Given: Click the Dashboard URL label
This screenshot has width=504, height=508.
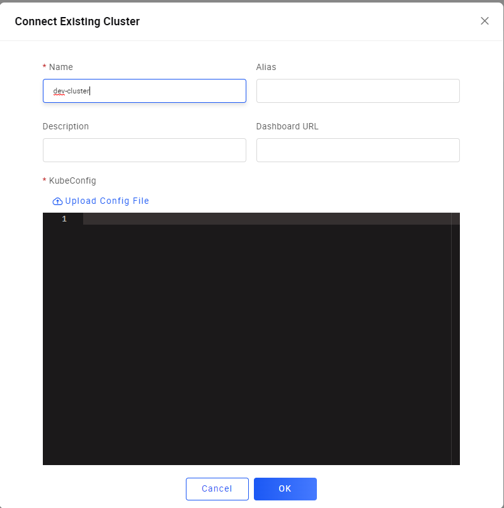Looking at the screenshot, I should 287,126.
